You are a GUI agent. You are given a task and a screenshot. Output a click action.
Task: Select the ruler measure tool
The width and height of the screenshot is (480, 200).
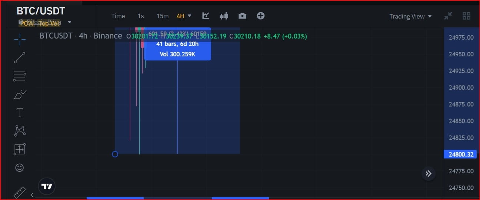click(x=20, y=193)
